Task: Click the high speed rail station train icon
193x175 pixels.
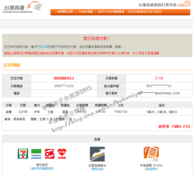Action: point(97,154)
